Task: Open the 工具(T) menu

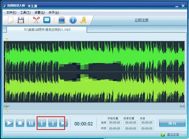Action: (25, 12)
